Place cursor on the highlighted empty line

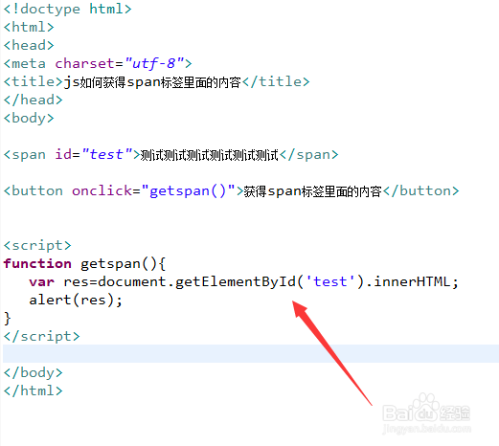pos(251,353)
